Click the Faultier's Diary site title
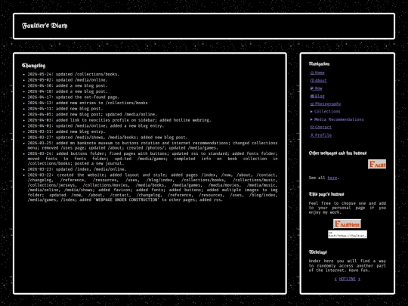The image size is (408, 306). [45, 26]
